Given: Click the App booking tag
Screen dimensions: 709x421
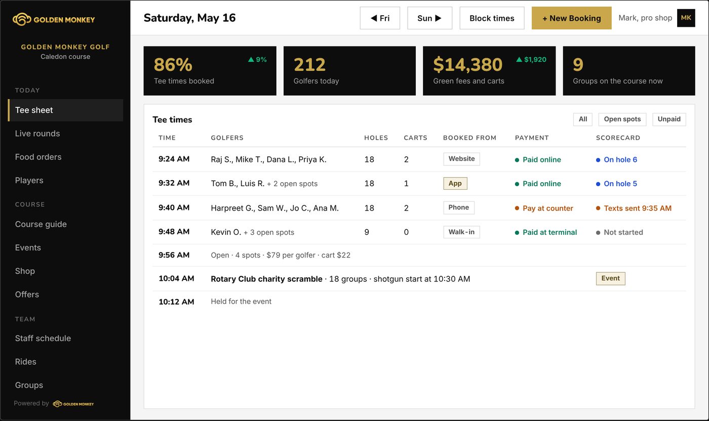Looking at the screenshot, I should pos(455,183).
